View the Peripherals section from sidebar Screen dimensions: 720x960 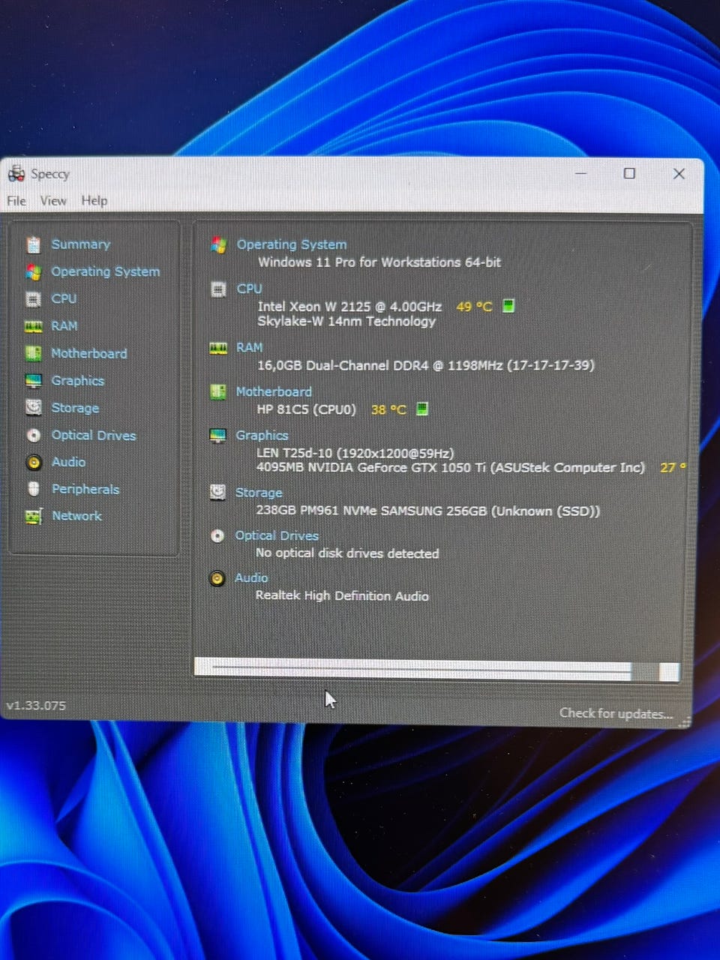[85, 489]
